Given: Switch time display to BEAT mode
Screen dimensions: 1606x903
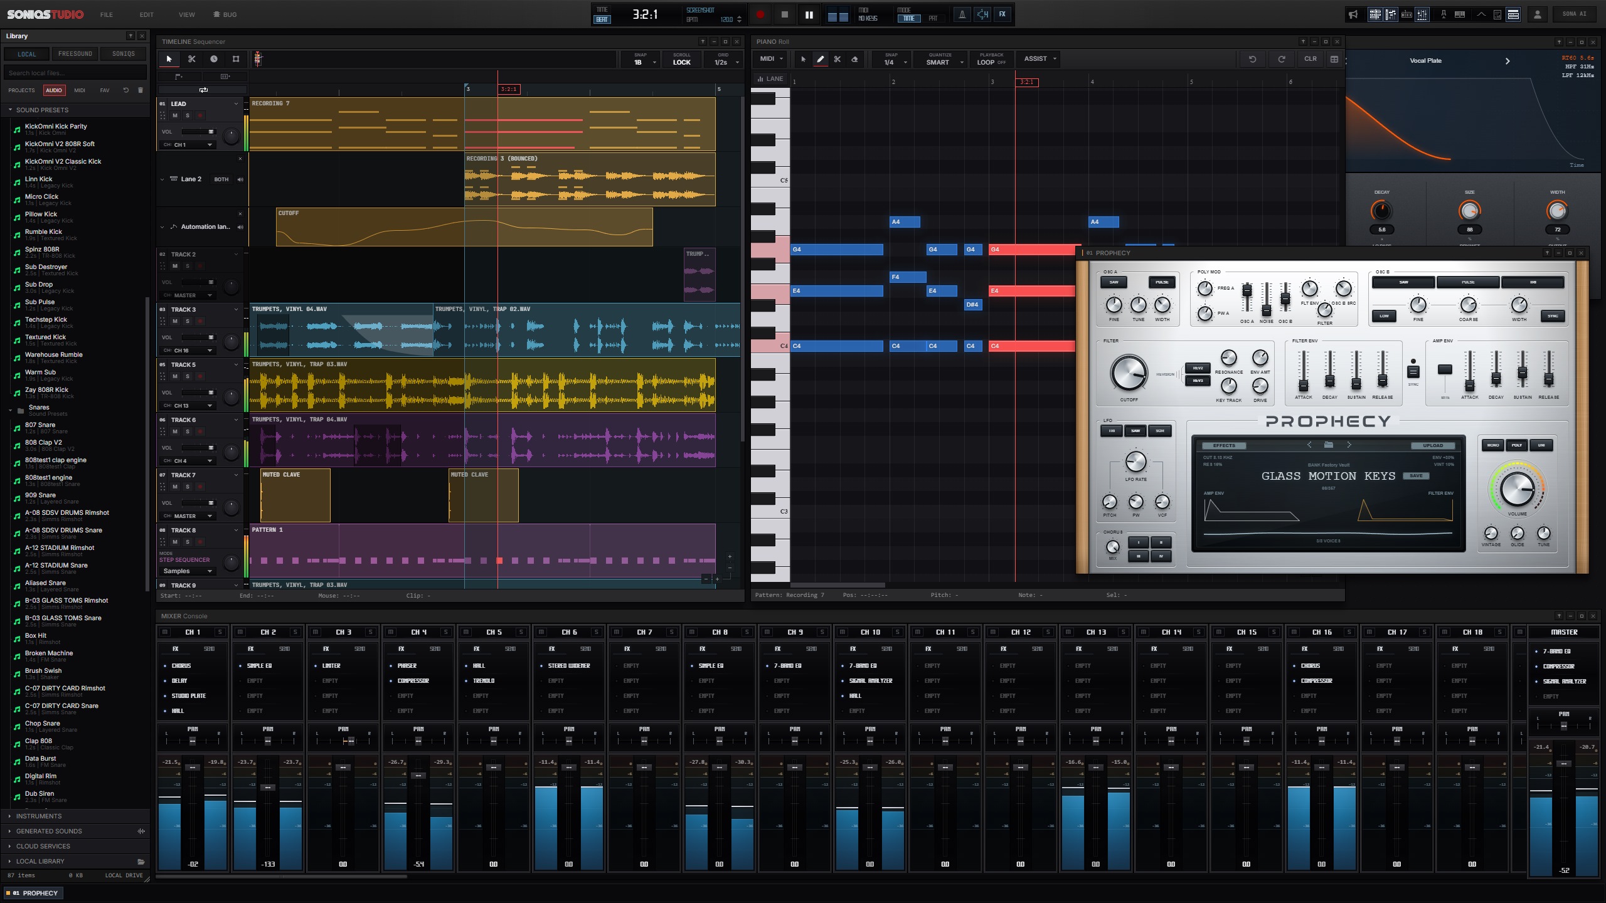Looking at the screenshot, I should [602, 19].
